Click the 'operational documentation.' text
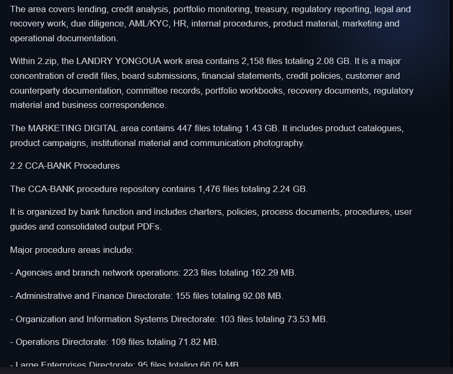This screenshot has height=374, width=453. tap(64, 39)
